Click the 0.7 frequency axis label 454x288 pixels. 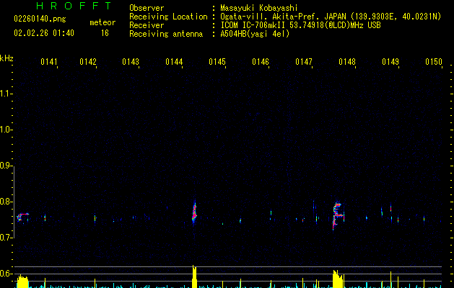(x=6, y=238)
